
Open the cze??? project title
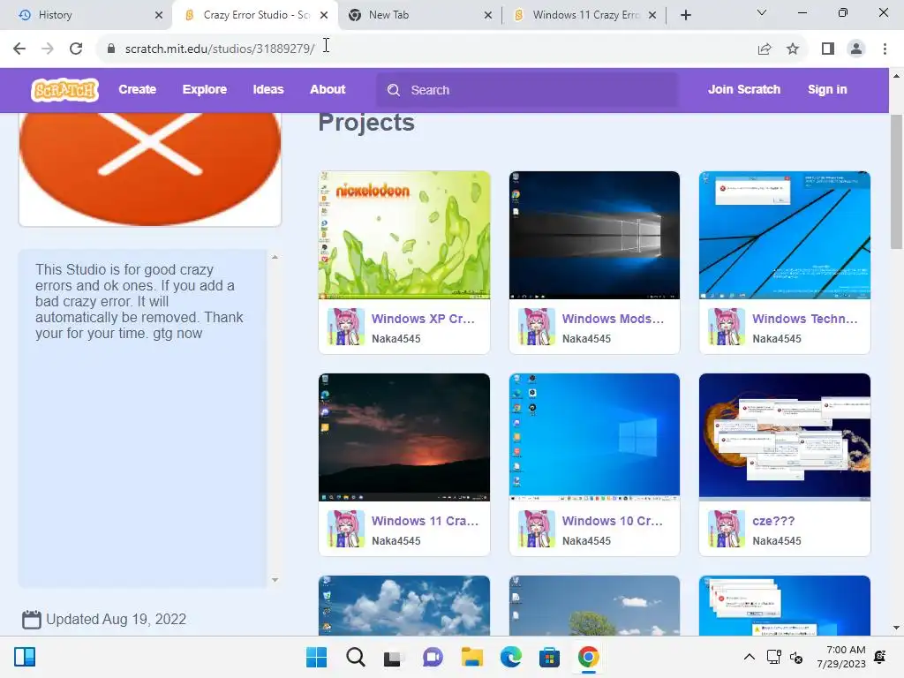(773, 521)
